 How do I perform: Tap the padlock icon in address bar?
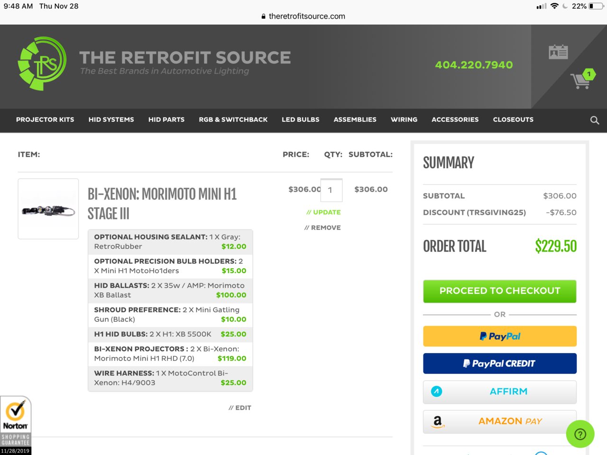(264, 16)
